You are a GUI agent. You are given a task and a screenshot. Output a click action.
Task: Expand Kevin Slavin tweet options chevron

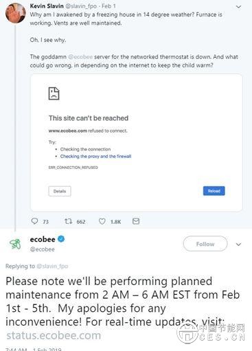[238, 7]
